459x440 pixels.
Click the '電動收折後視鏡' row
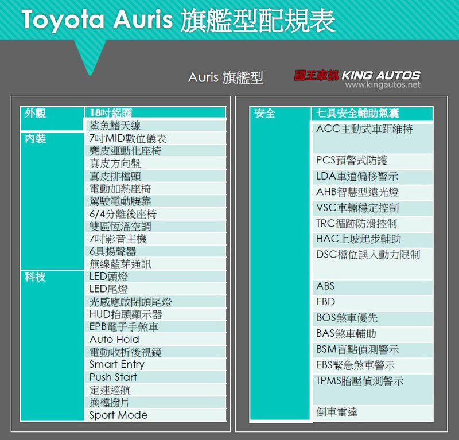155,352
